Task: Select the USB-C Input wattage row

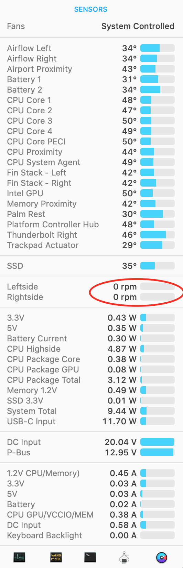Action: tap(91, 422)
